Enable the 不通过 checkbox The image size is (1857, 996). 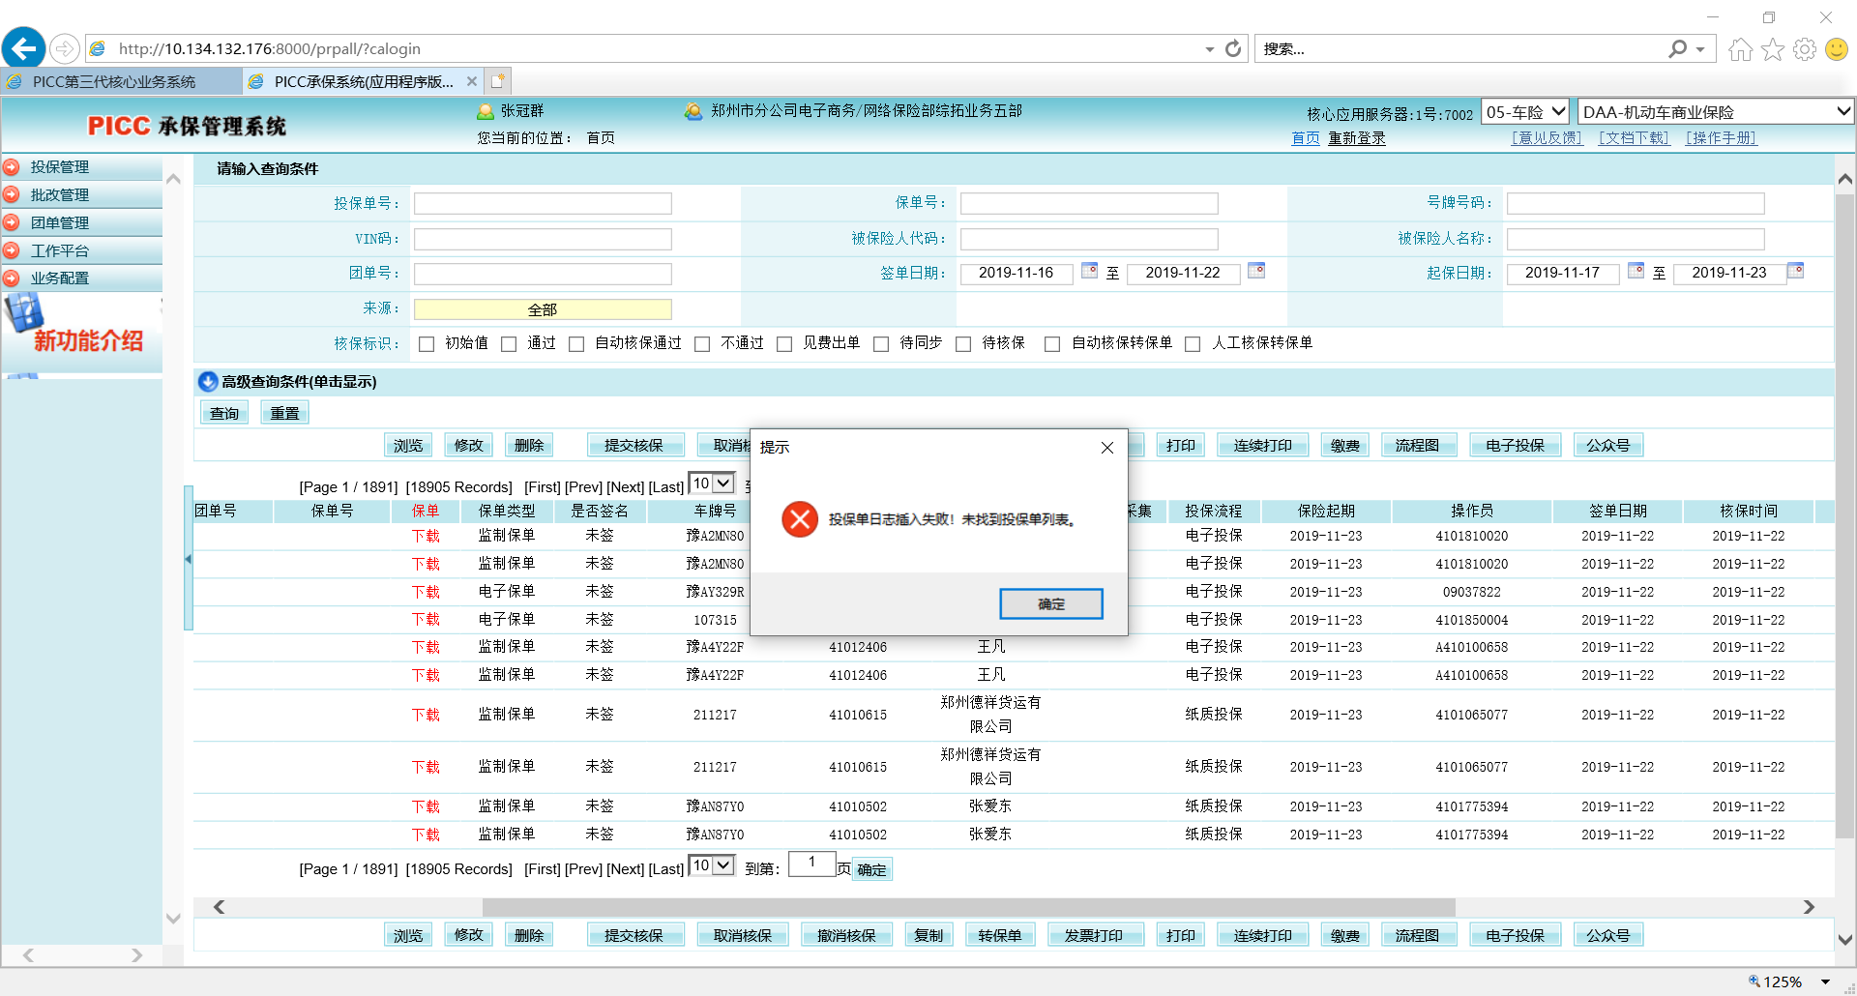click(702, 344)
